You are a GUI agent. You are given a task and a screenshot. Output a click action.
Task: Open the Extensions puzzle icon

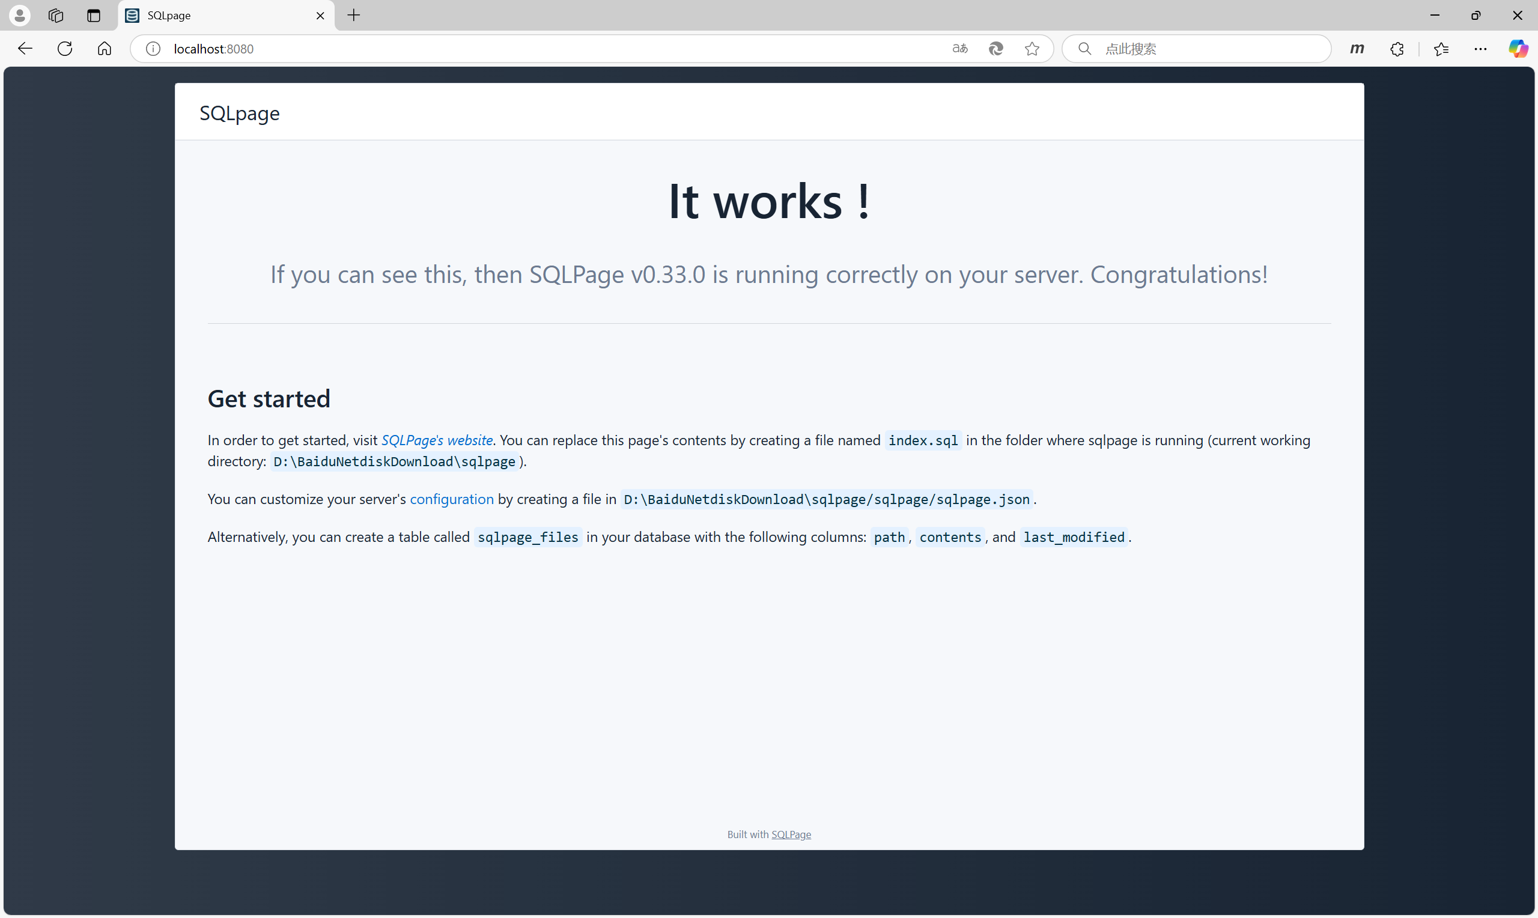tap(1397, 49)
